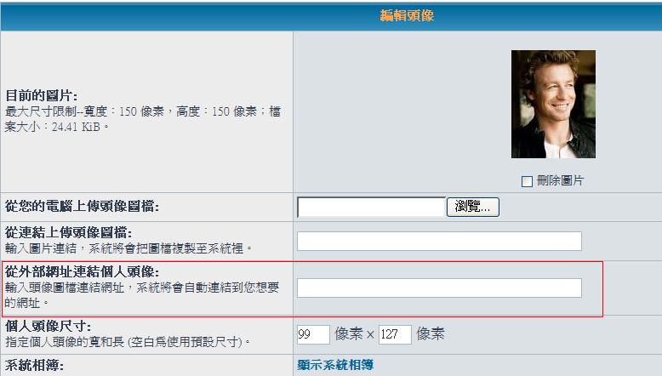This screenshot has width=662, height=376.
Task: Click the 瀏覽... browse button
Action: click(473, 207)
